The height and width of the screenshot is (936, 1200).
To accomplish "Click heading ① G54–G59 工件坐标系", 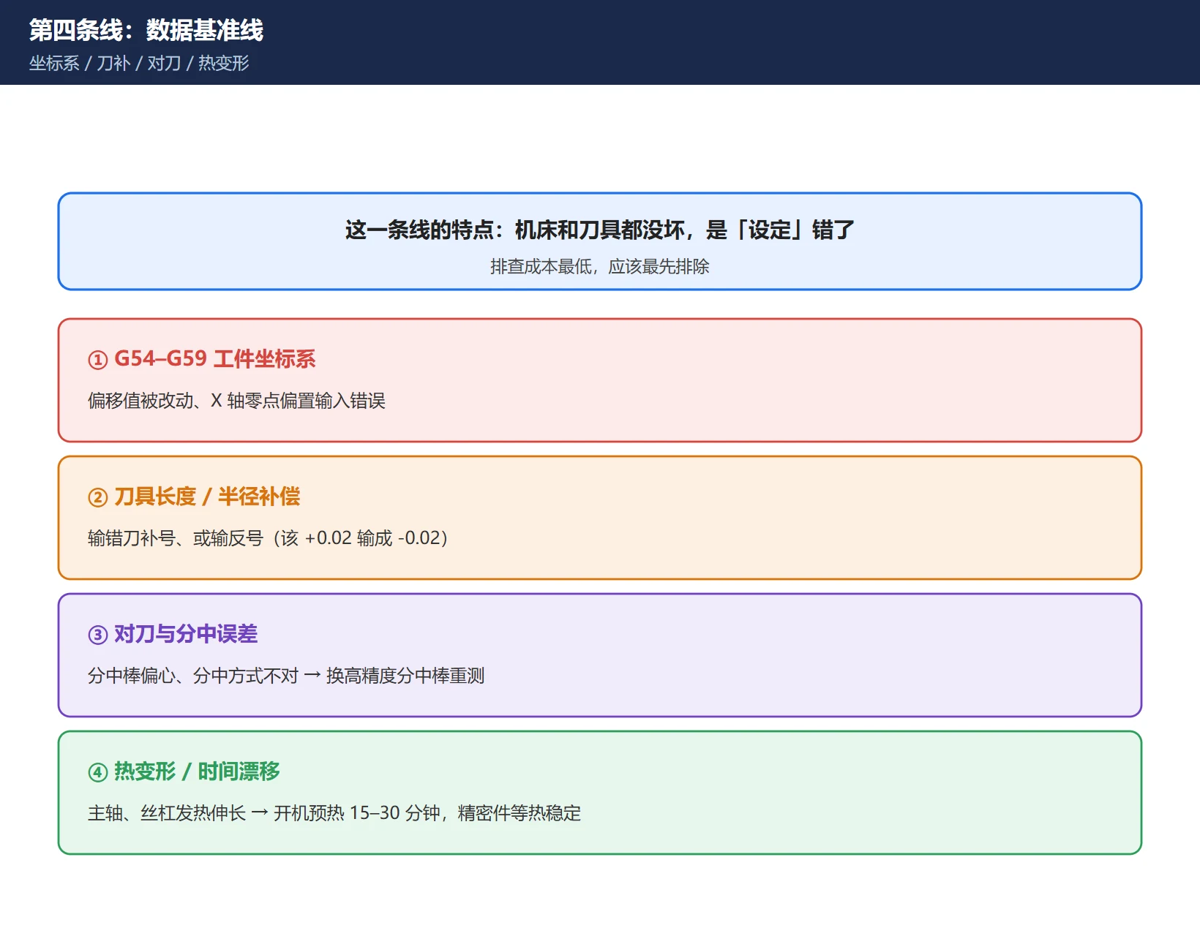I will pos(202,359).
